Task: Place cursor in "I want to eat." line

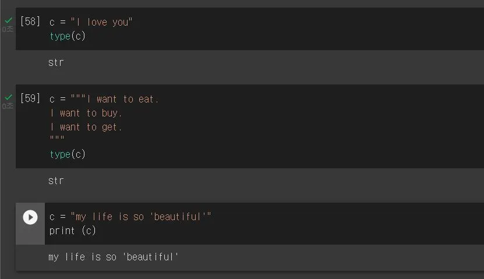Action: [104, 99]
